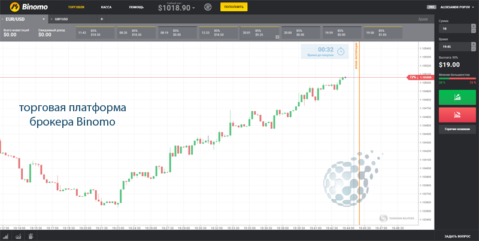The width and height of the screenshot is (479, 241).
Task: Open the line chart indicators icon
Action: click(x=18, y=236)
